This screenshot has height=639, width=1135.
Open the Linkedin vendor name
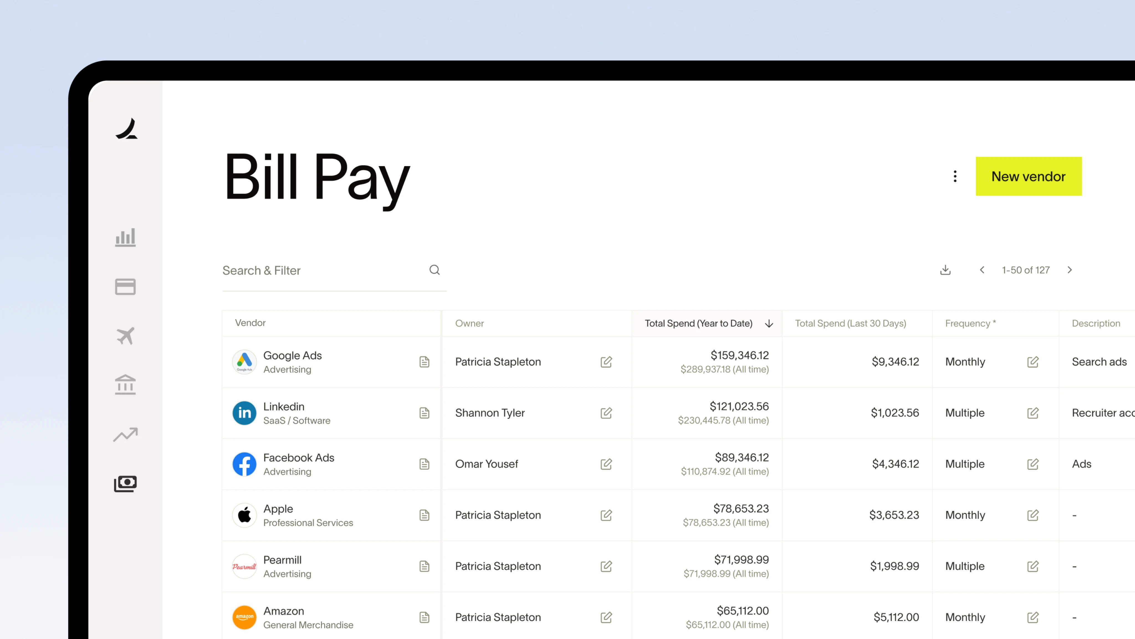(x=284, y=407)
